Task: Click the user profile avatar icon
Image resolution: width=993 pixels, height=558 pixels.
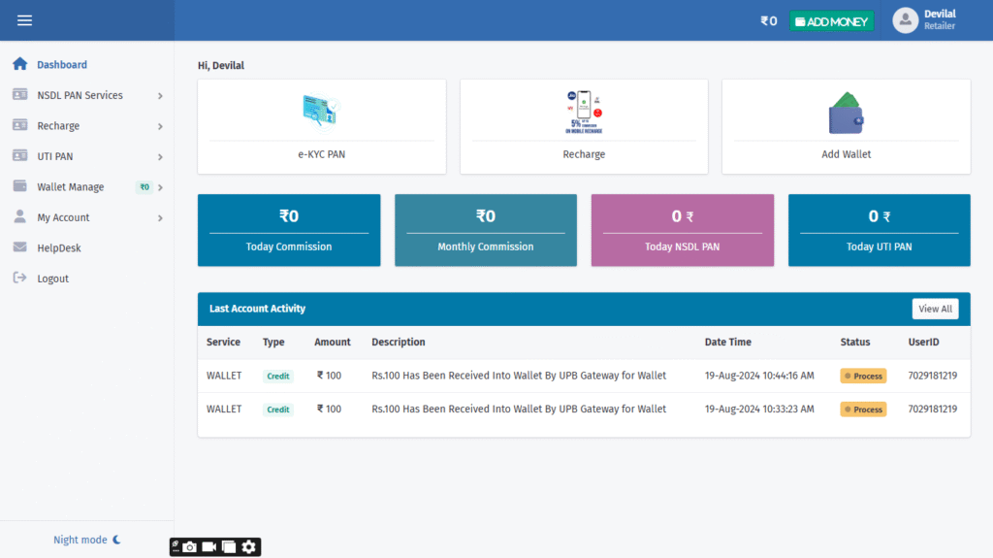Action: (x=905, y=20)
